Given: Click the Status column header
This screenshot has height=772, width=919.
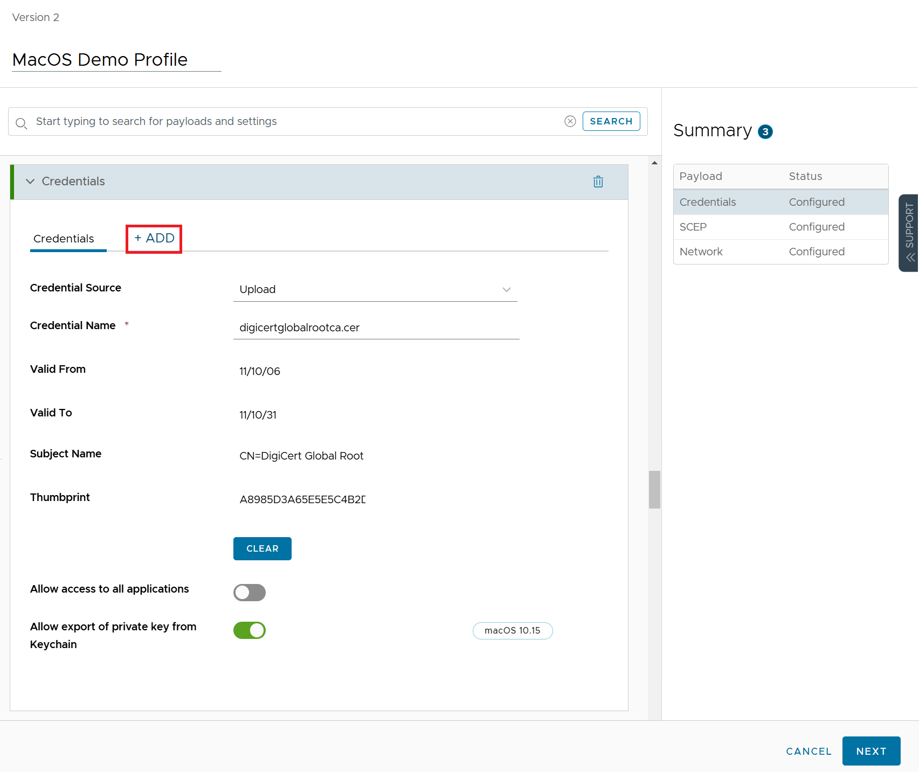Looking at the screenshot, I should [x=805, y=176].
